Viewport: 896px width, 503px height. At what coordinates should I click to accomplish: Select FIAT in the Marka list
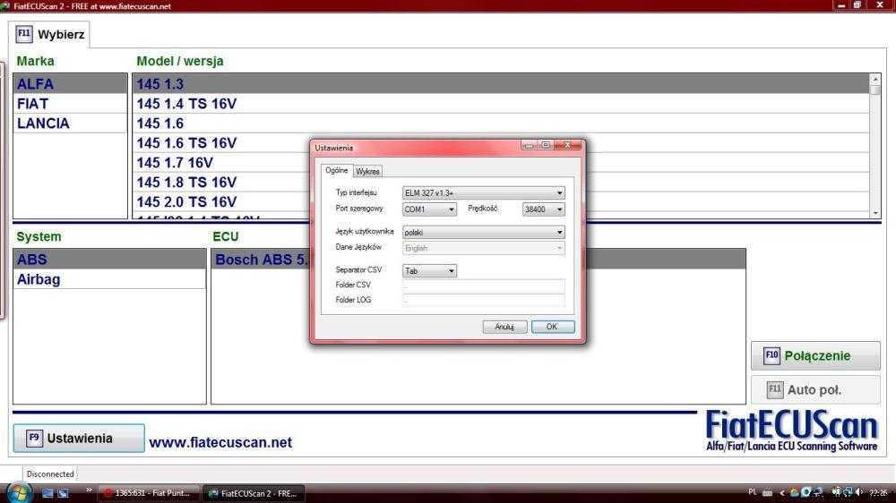[x=70, y=104]
